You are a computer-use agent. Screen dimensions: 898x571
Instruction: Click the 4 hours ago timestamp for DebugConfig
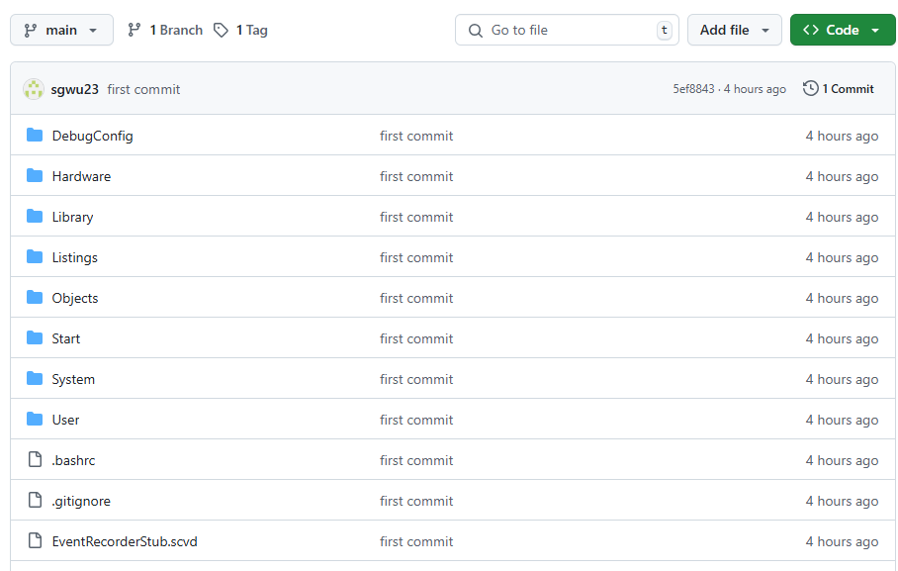842,136
